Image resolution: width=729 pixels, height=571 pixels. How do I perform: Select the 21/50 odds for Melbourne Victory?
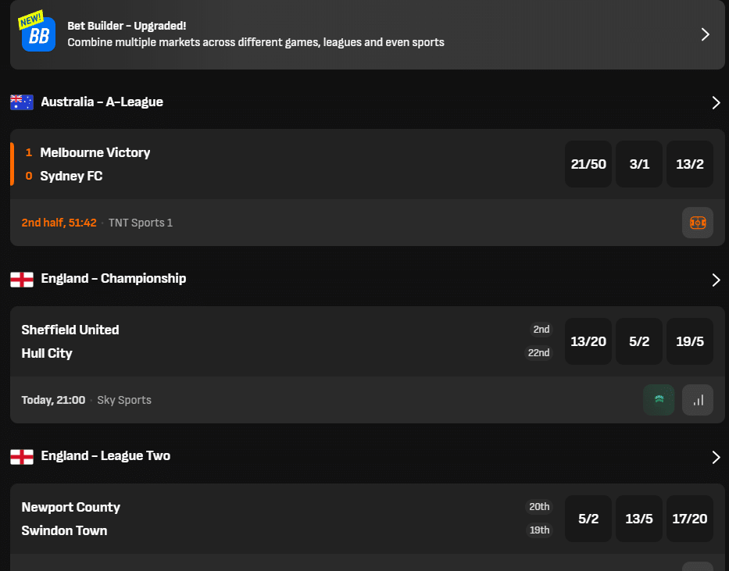click(588, 164)
